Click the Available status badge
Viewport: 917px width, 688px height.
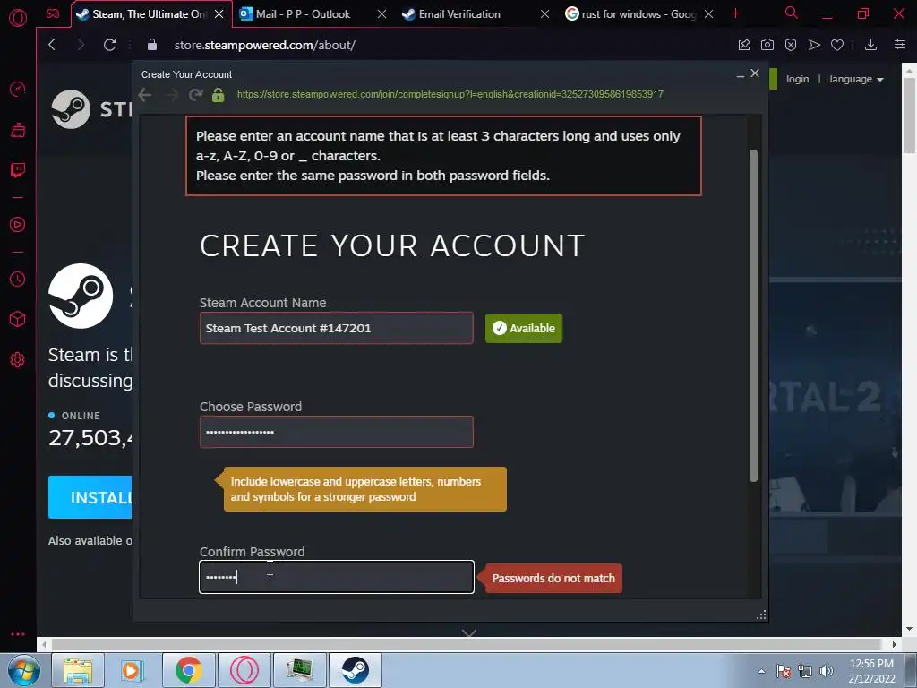coord(523,328)
